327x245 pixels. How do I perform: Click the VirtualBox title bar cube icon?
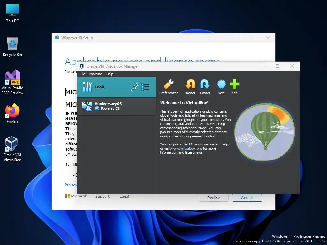click(82, 66)
